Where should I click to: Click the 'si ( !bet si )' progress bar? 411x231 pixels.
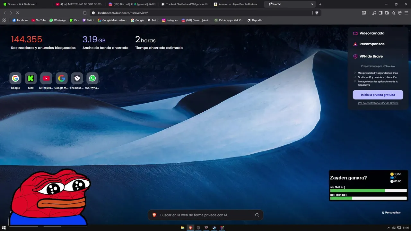pos(368,191)
